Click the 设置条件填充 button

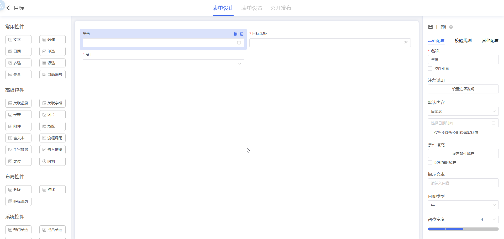click(x=463, y=153)
